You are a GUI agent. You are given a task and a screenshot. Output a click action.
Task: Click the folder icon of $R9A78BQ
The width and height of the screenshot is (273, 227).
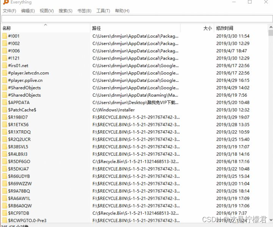click(5, 191)
